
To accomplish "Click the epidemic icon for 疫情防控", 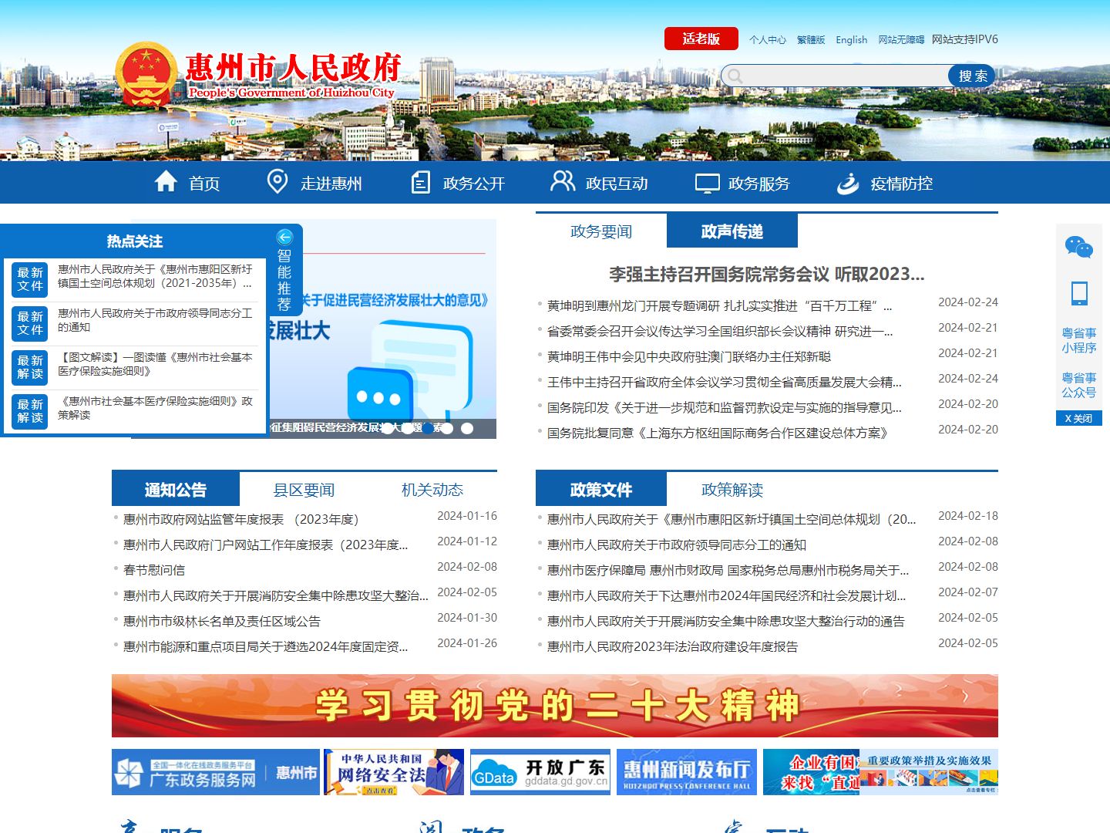I will tap(848, 183).
